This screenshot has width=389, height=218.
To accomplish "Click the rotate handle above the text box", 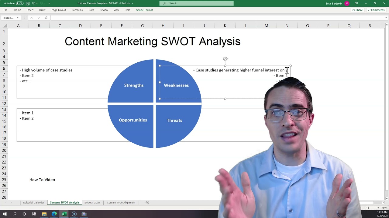I will tap(225, 59).
